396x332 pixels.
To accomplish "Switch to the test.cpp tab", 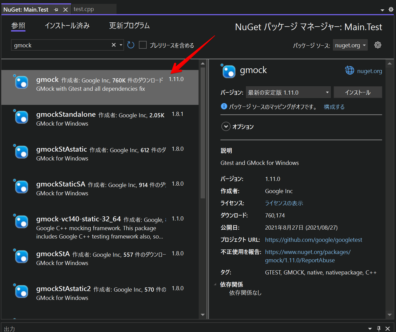I will point(84,9).
